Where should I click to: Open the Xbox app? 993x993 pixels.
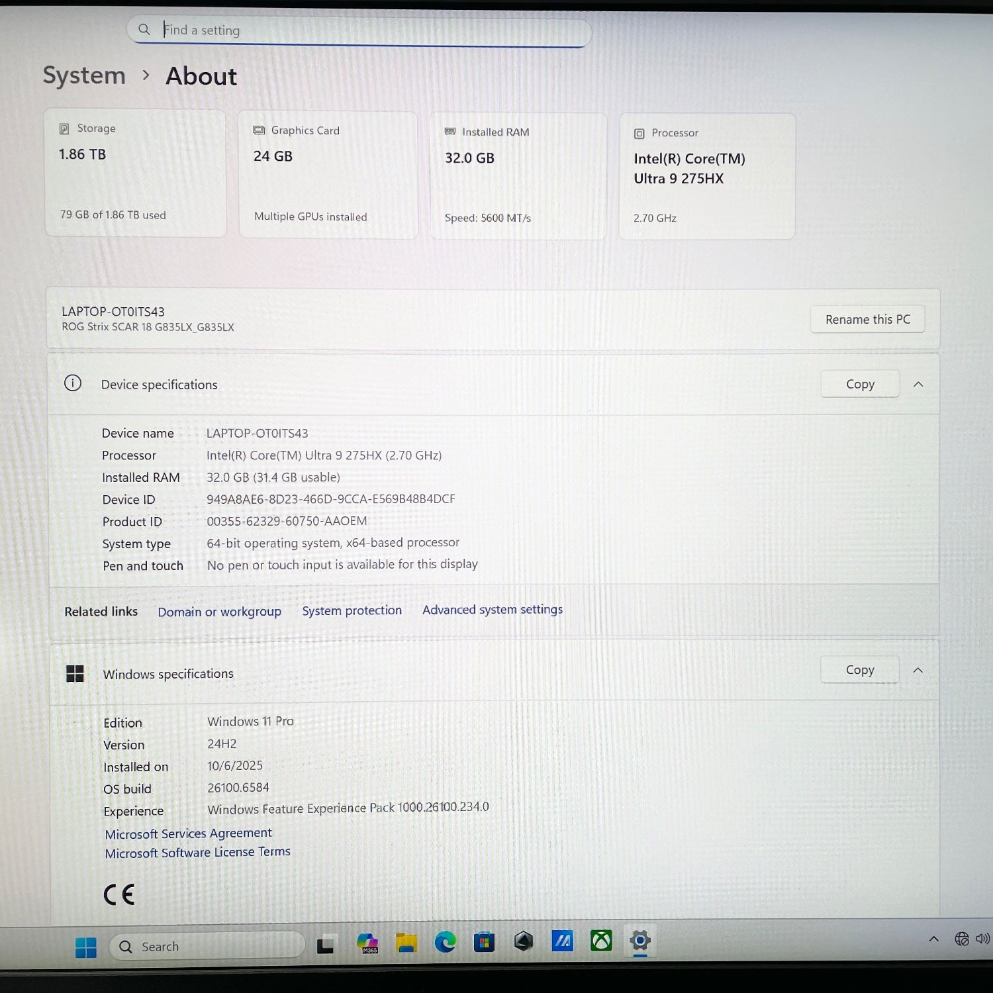[x=601, y=940]
